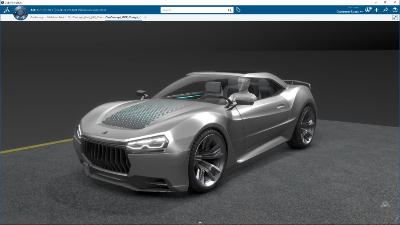Click the plus add content icon
Image resolution: width=400 pixels, height=225 pixels.
(377, 10)
